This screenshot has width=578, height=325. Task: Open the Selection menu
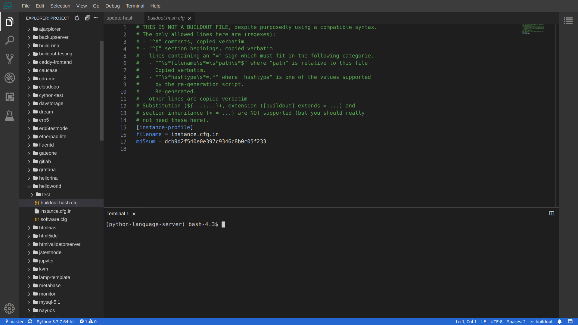click(x=60, y=6)
